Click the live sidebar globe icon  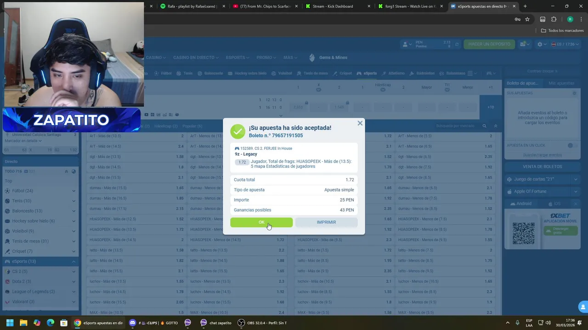pyautogui.click(x=73, y=171)
